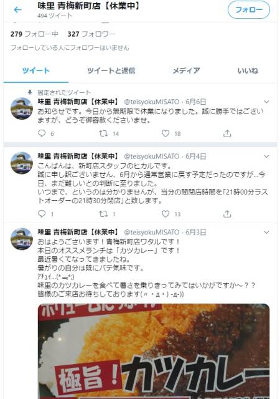Open the いいね tab
Viewport: 280px width, 399px height.
(248, 70)
